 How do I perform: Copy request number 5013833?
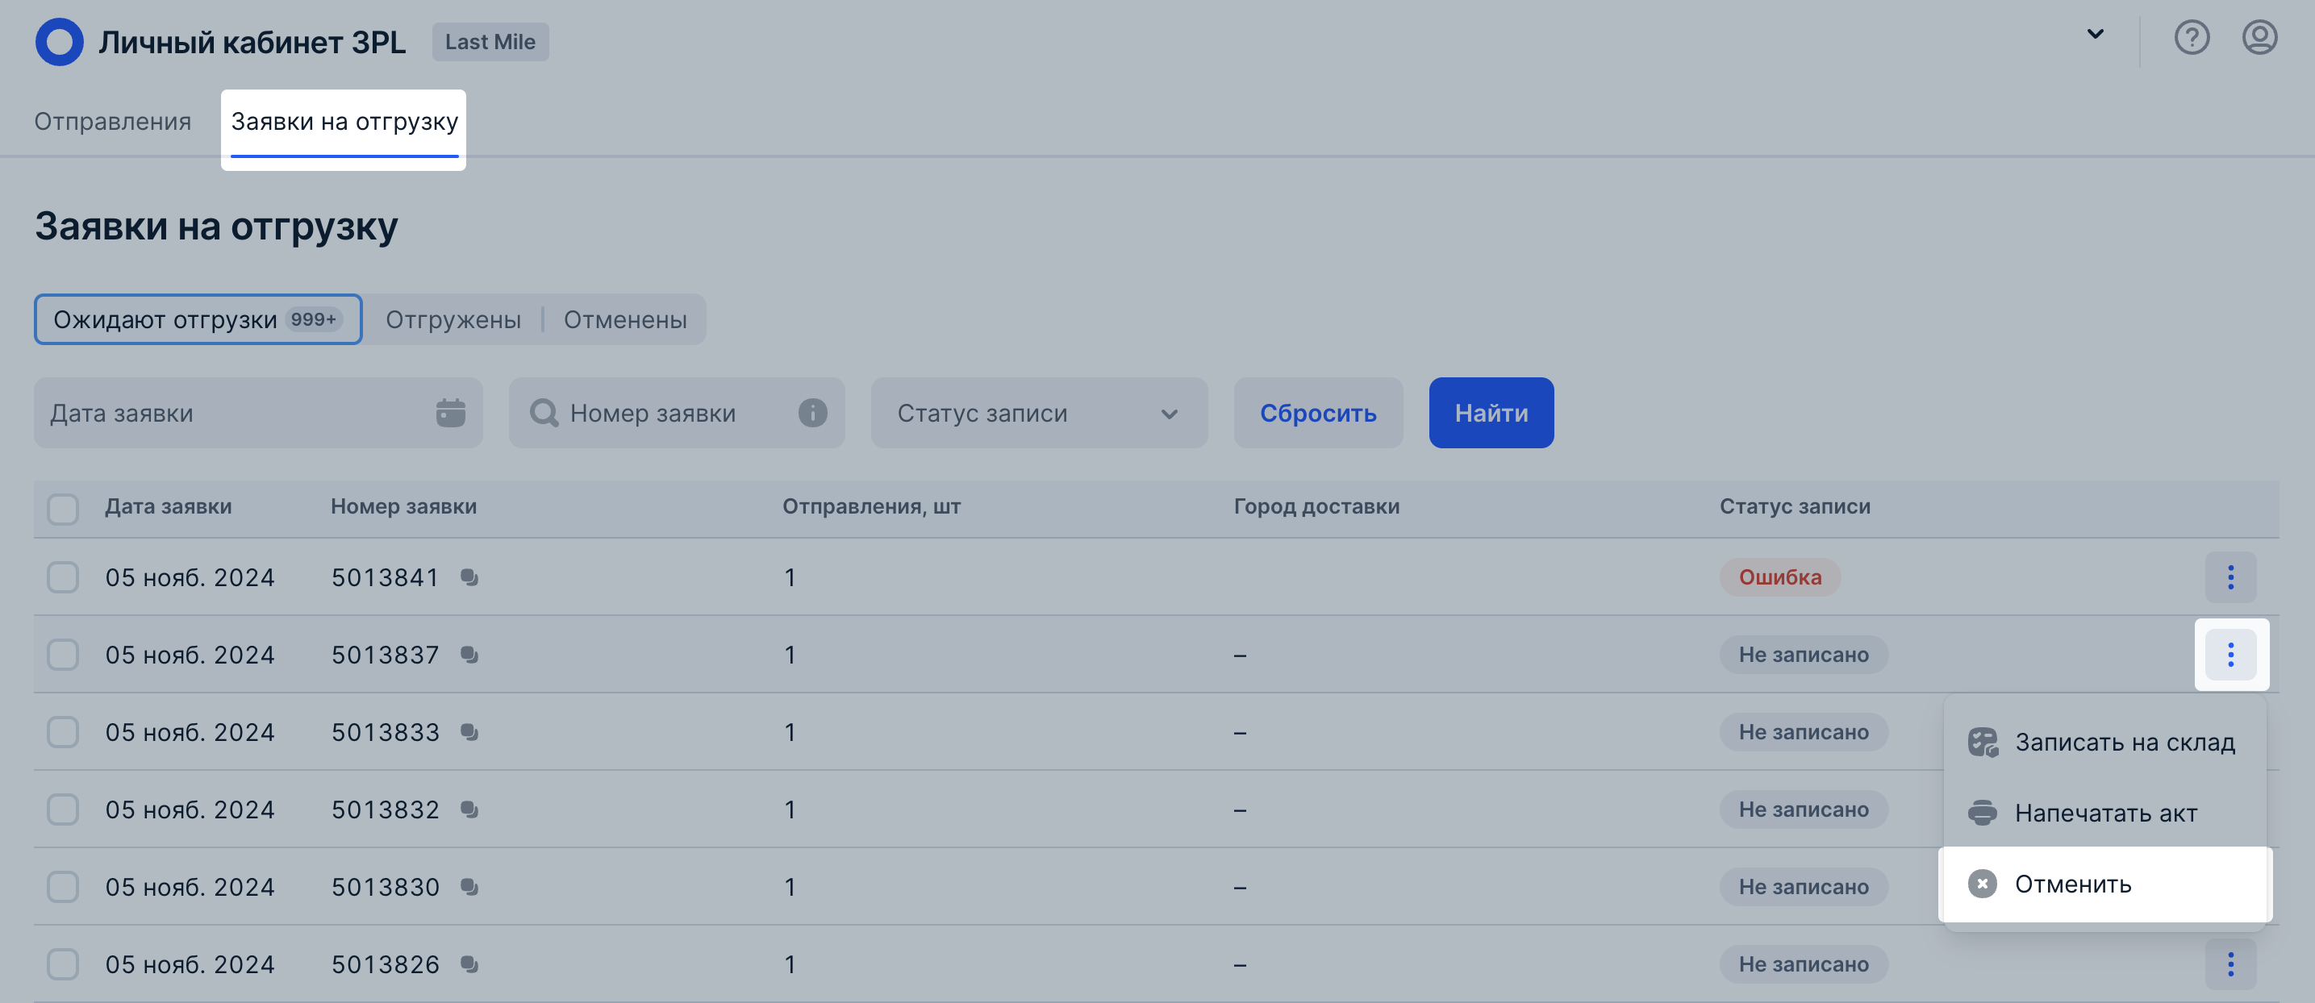(469, 732)
